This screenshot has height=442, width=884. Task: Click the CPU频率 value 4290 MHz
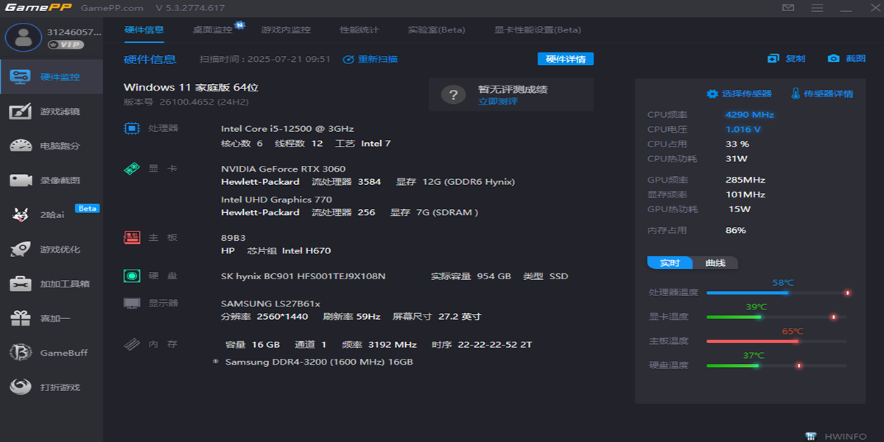[749, 115]
